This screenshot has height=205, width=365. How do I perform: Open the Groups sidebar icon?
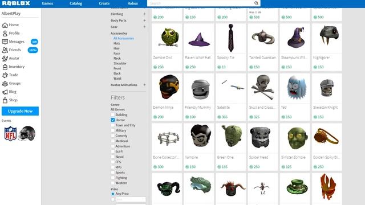(x=5, y=84)
